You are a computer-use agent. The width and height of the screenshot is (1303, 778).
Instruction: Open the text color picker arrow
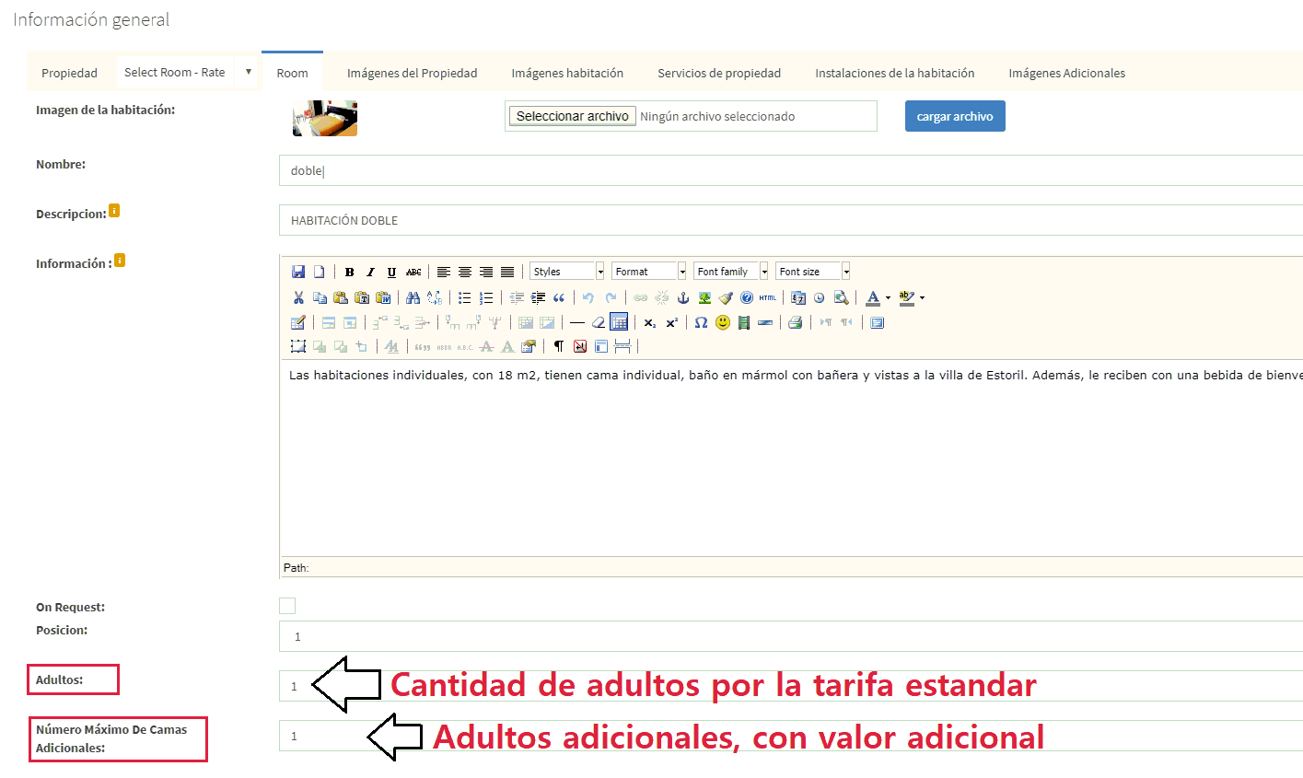tap(887, 297)
